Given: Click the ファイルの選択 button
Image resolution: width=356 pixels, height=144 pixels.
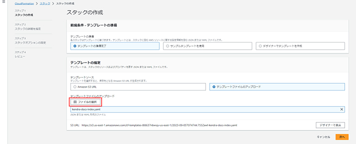Looking at the screenshot, I should click(x=85, y=102).
